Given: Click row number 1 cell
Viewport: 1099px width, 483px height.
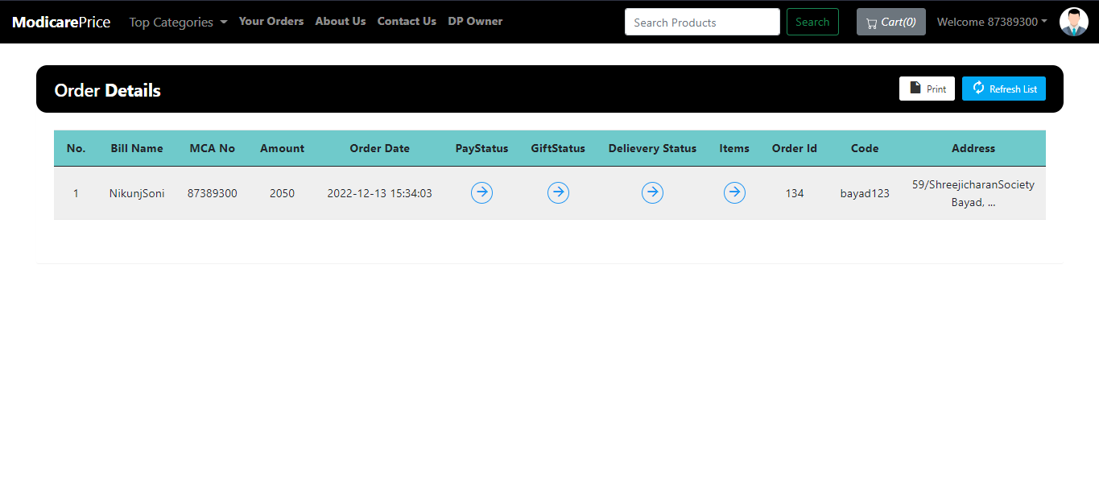Looking at the screenshot, I should pyautogui.click(x=76, y=193).
